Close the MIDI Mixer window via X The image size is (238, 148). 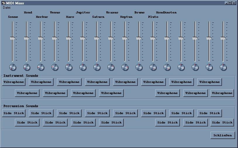tap(234, 3)
